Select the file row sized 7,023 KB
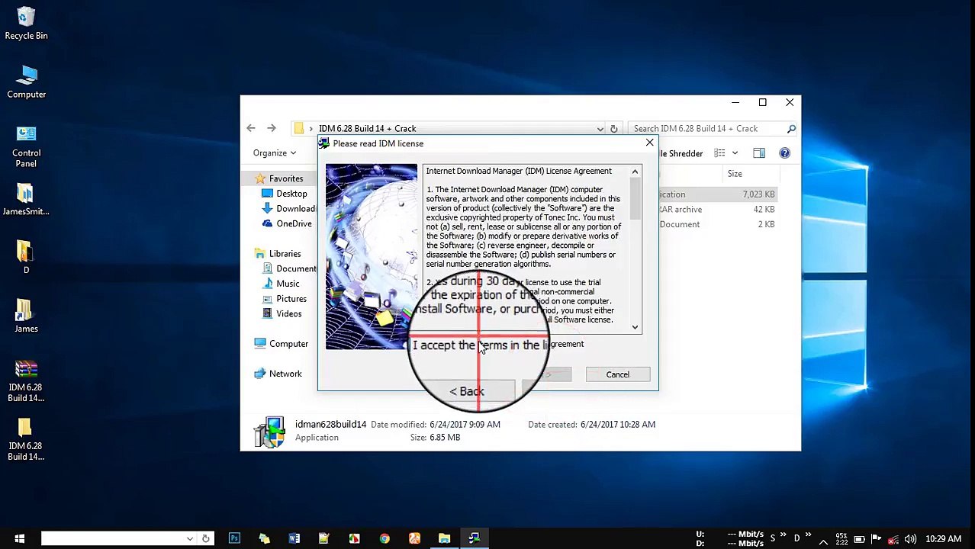975x549 pixels. click(x=719, y=194)
